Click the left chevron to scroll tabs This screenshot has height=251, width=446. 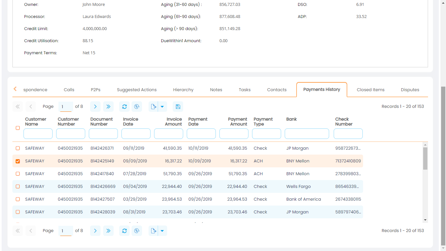point(14,89)
